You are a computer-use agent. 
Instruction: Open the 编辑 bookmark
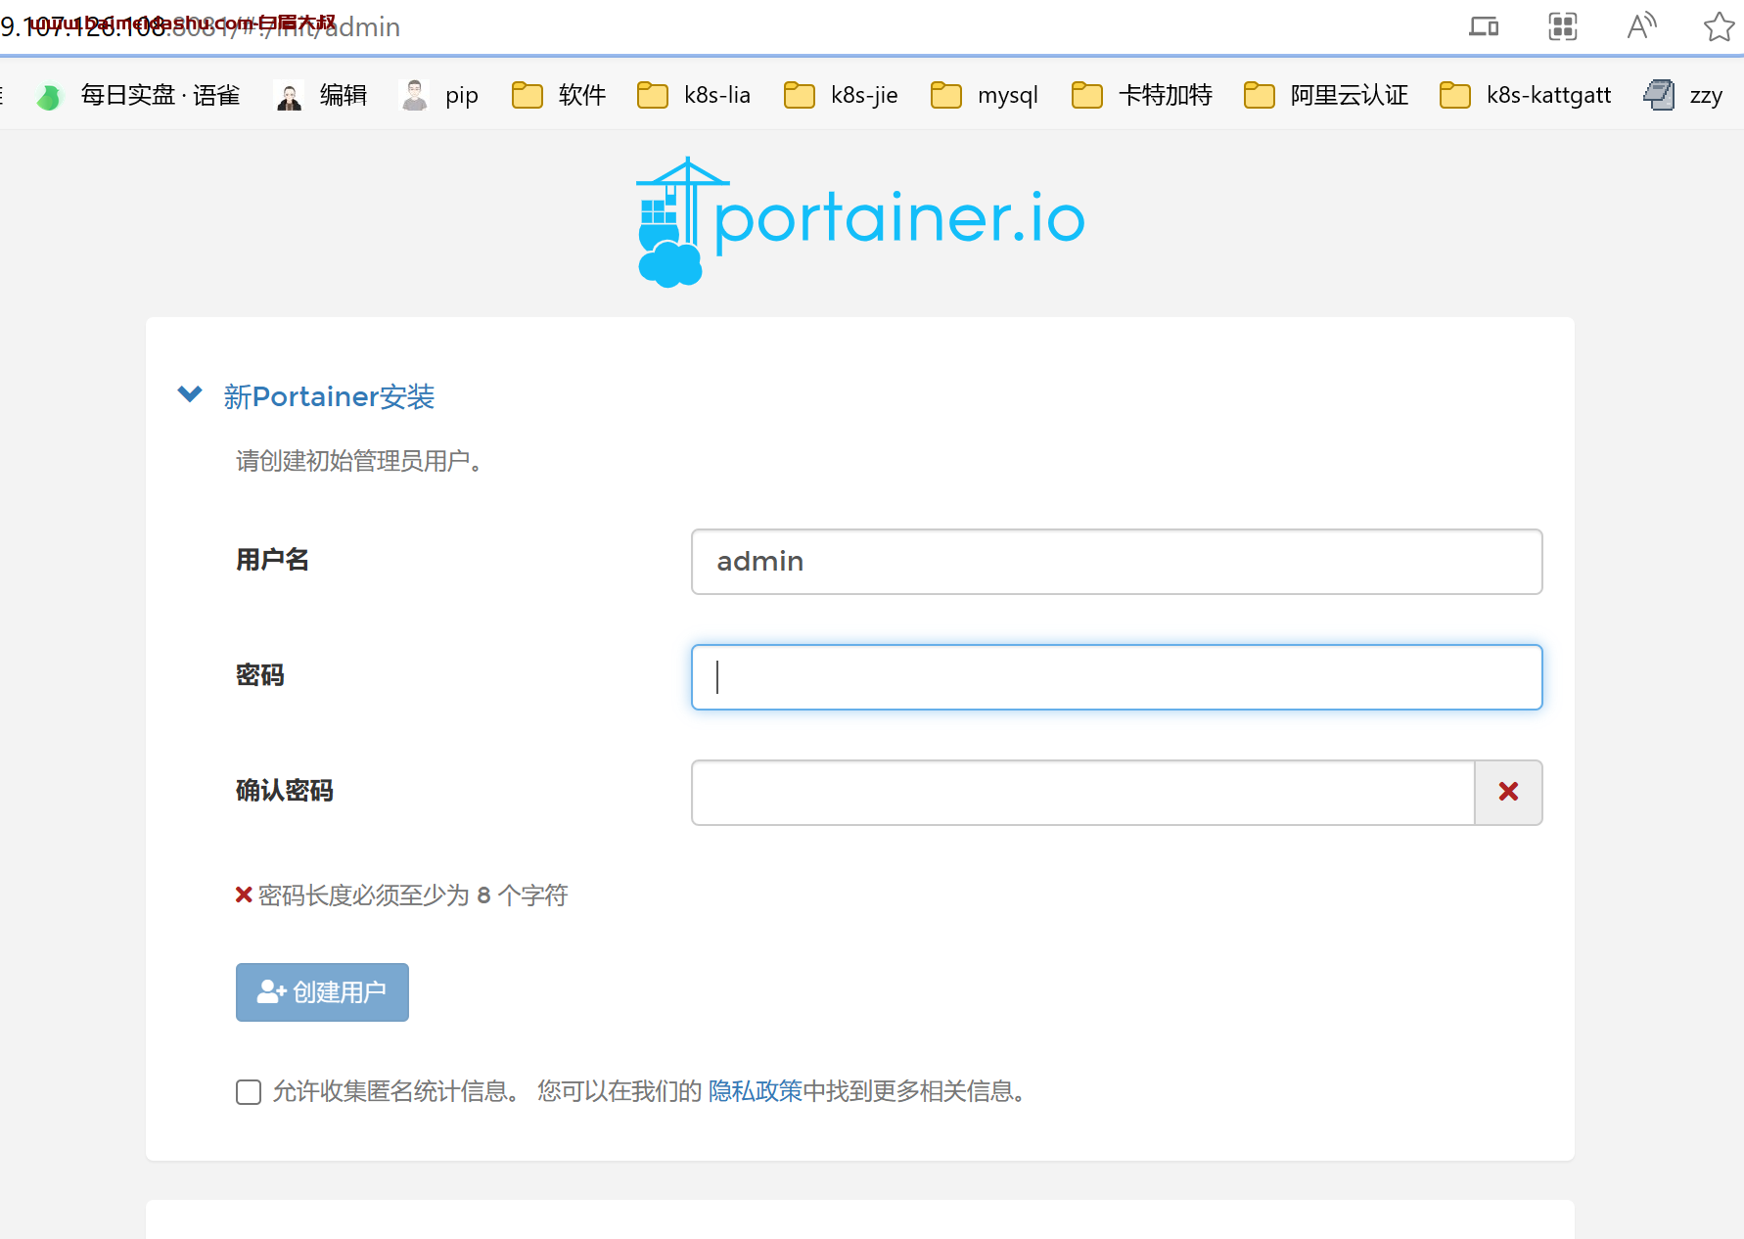pos(321,95)
